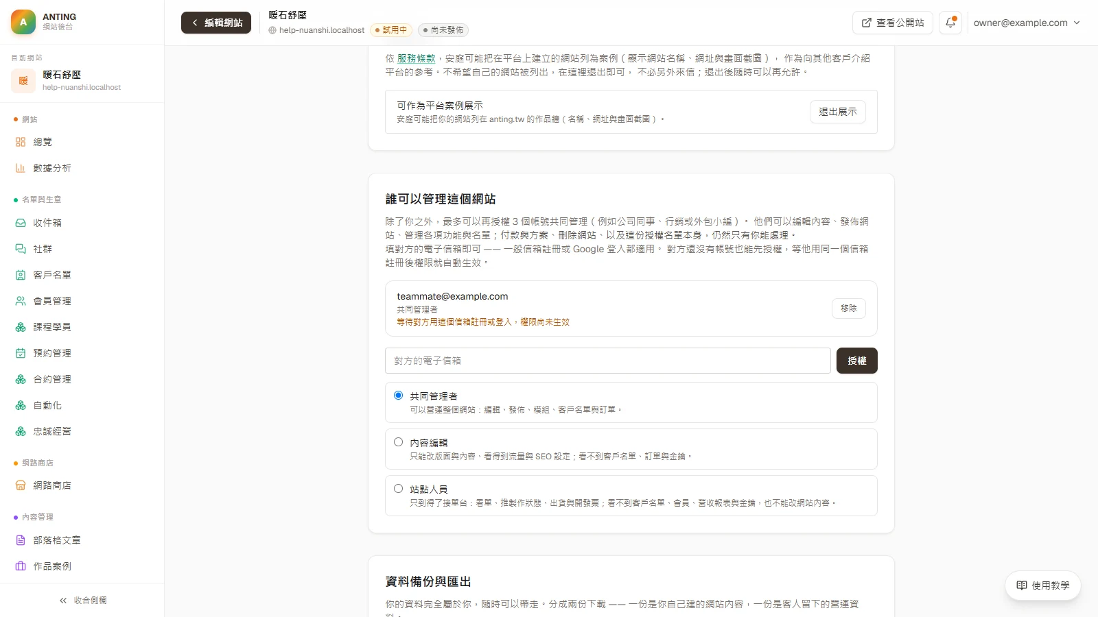This screenshot has width=1098, height=617.
Task: Click the 對方的電子信箱 email field
Action: coord(608,361)
